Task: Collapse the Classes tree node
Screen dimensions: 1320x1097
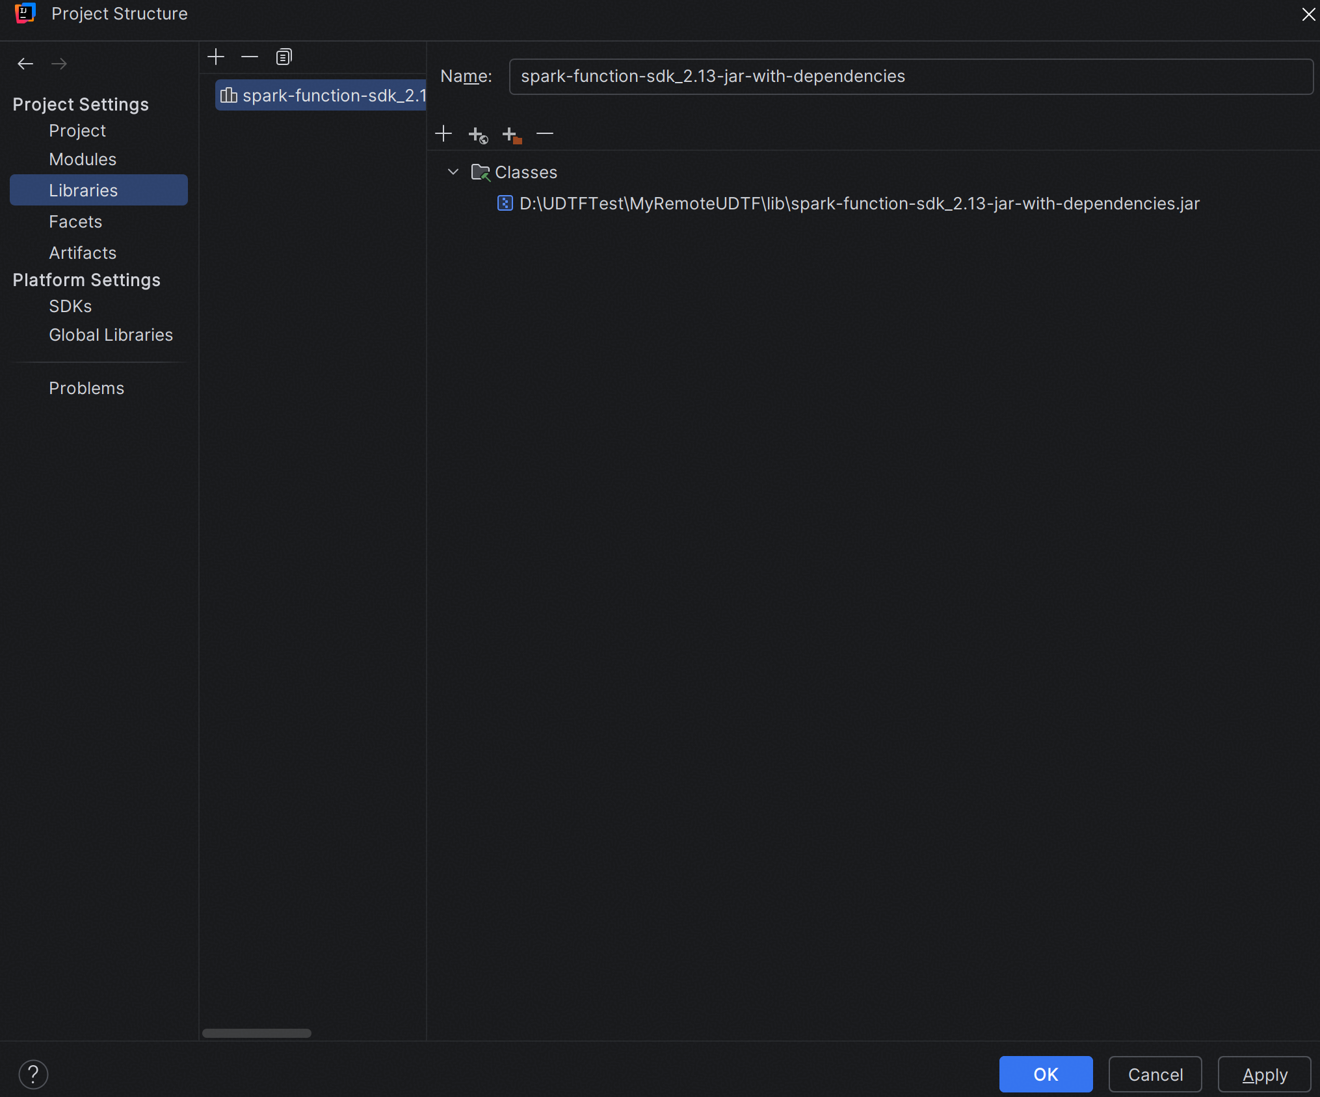Action: (x=453, y=172)
